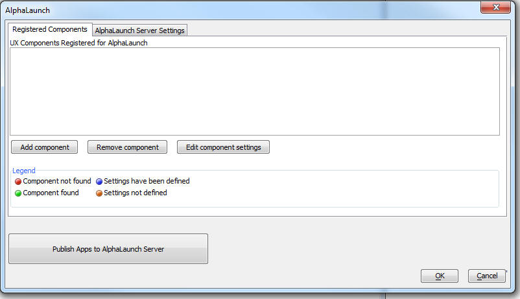Image resolution: width=520 pixels, height=299 pixels.
Task: Click the Add component button
Action: coord(45,147)
